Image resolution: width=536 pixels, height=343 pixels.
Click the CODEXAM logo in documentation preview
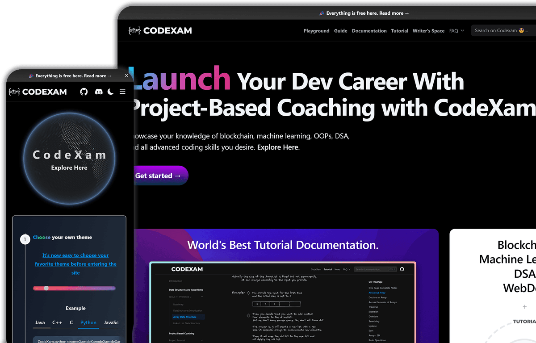[x=187, y=269]
